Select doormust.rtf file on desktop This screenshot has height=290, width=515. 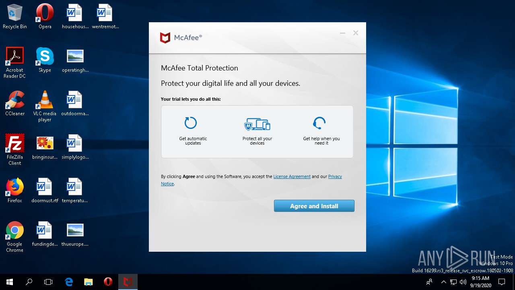[45, 191]
